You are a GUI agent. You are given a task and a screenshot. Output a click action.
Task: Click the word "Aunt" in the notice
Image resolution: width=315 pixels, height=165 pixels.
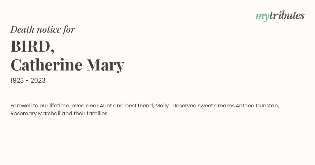pos(106,106)
